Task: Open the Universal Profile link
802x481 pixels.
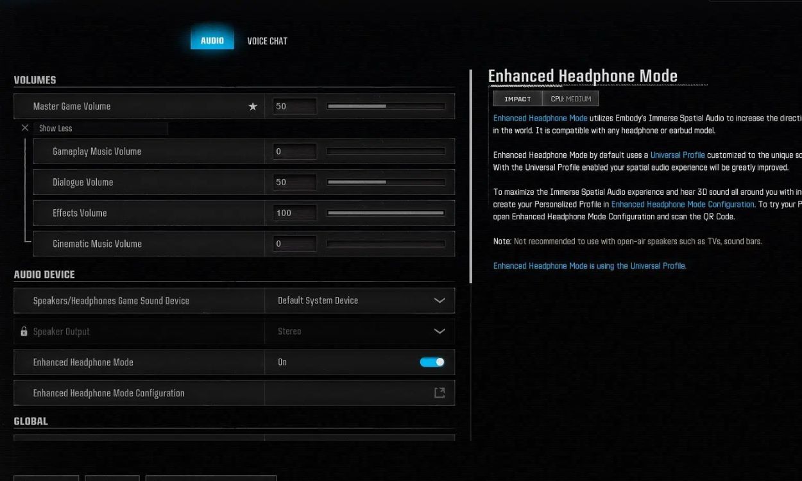Action: [x=678, y=155]
